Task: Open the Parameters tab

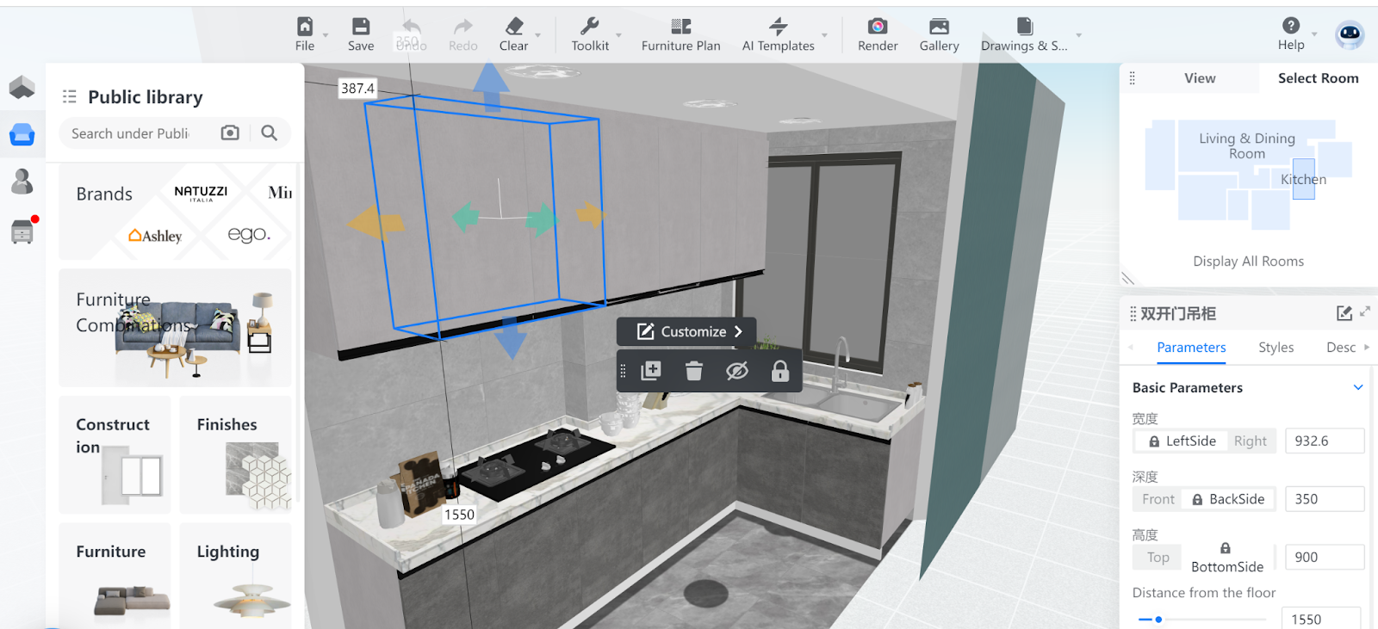Action: coord(1191,348)
